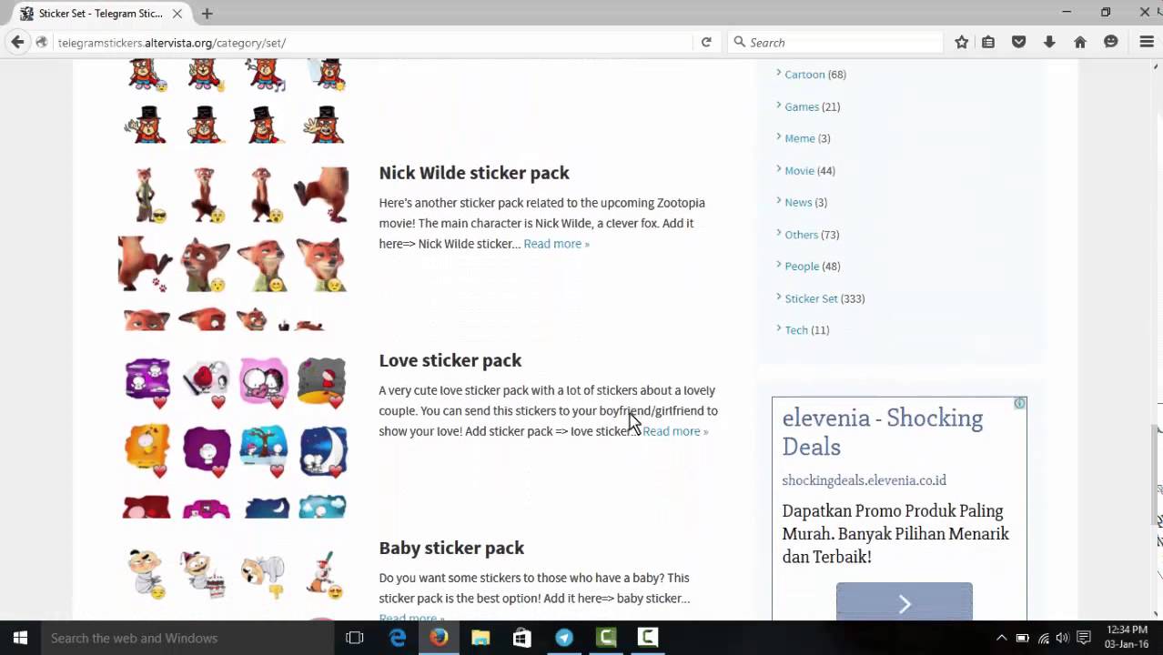Open the Love sticker pack title
Screen dimensions: 1163x655
click(x=450, y=360)
